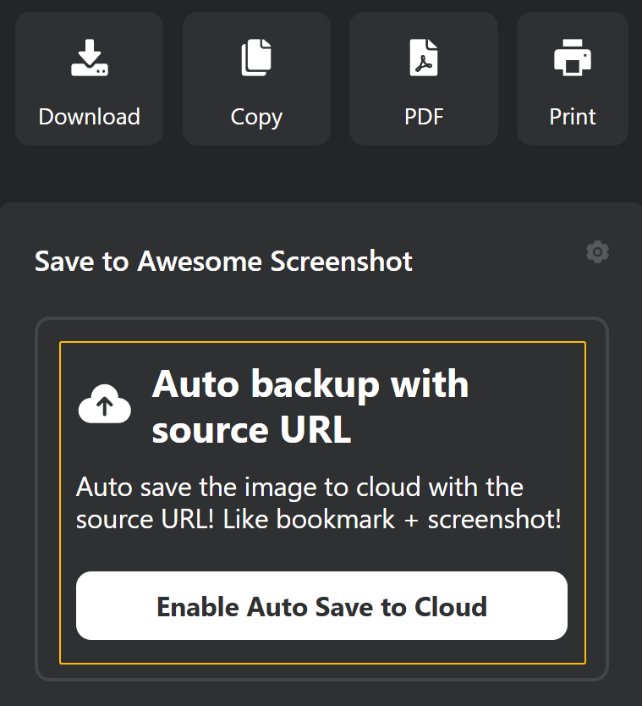Click the cloud upload arrow icon
This screenshot has width=642, height=706.
tap(104, 404)
